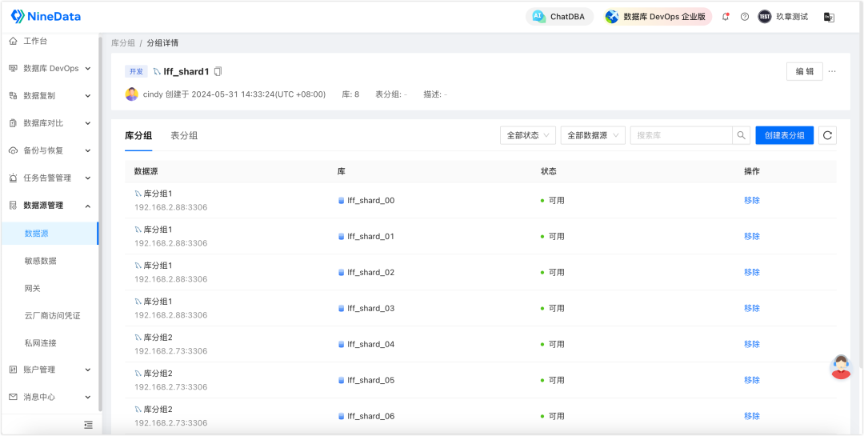Click the MySQL icon beside lff_shard1 title
Image resolution: width=864 pixels, height=436 pixels.
[157, 72]
